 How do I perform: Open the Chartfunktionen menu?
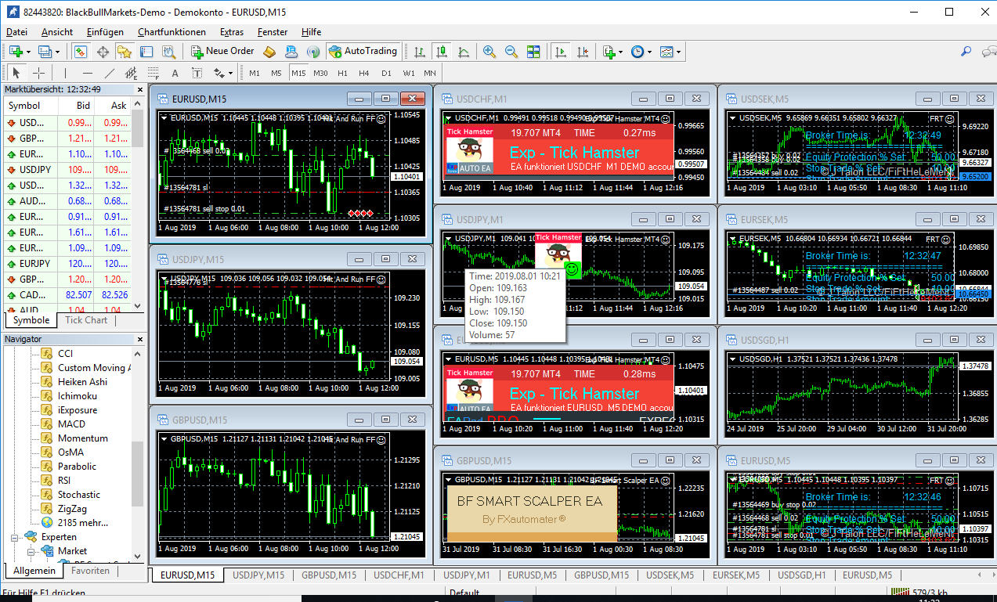[x=172, y=32]
